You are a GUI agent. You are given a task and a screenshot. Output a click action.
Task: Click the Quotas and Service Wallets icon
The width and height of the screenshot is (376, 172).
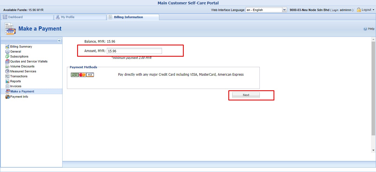point(7,61)
